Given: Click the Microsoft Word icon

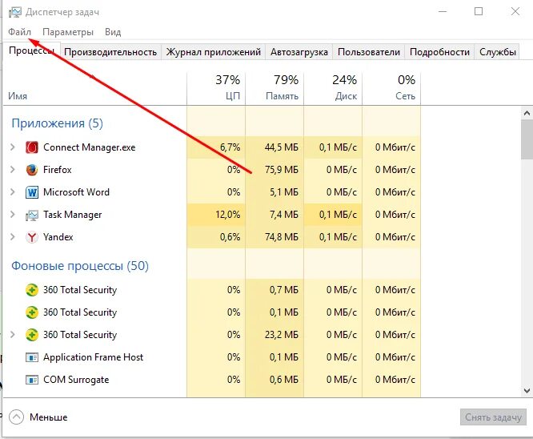Looking at the screenshot, I should tap(32, 192).
